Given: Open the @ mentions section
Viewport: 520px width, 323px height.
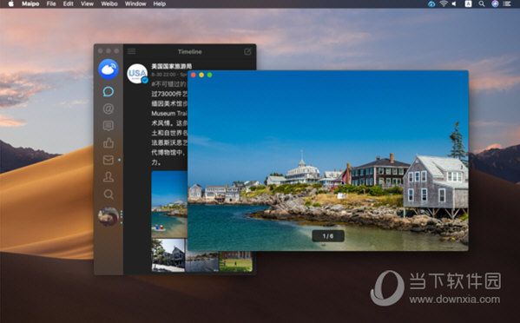Looking at the screenshot, I should (x=109, y=109).
